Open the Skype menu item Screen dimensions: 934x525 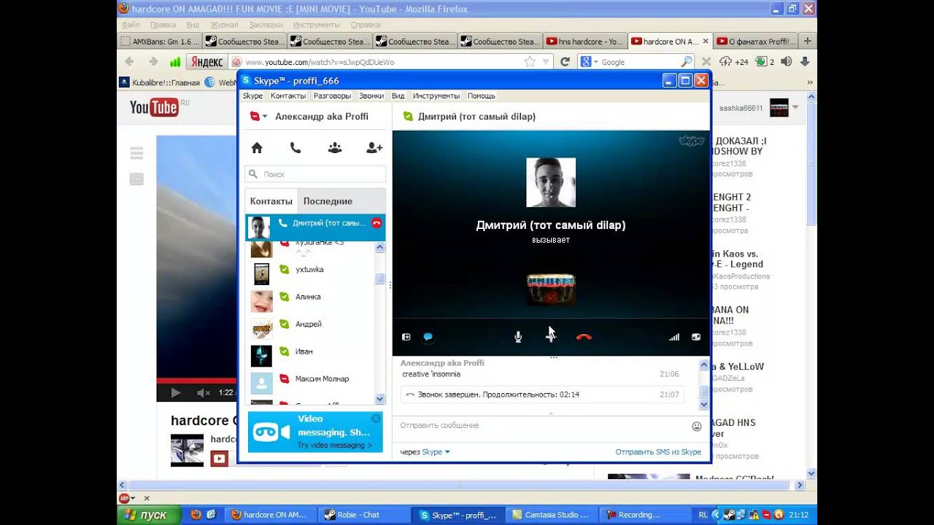click(x=252, y=96)
